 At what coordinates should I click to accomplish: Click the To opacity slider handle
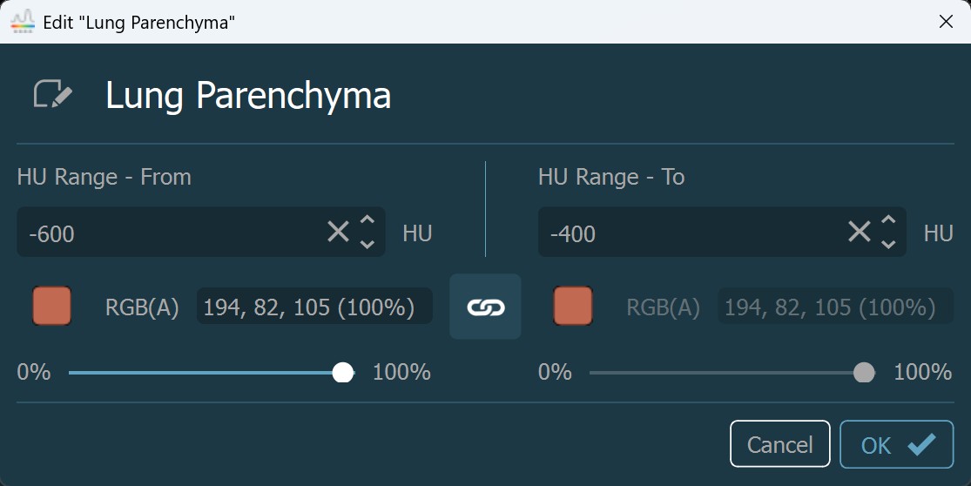click(864, 373)
